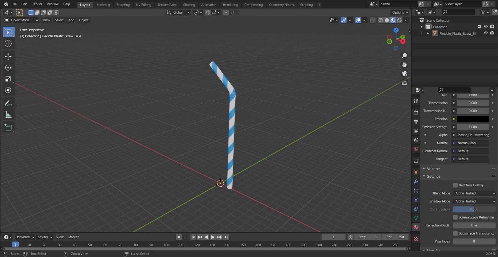Image resolution: width=498 pixels, height=257 pixels.
Task: Open the Output properties tab
Action: click(416, 122)
